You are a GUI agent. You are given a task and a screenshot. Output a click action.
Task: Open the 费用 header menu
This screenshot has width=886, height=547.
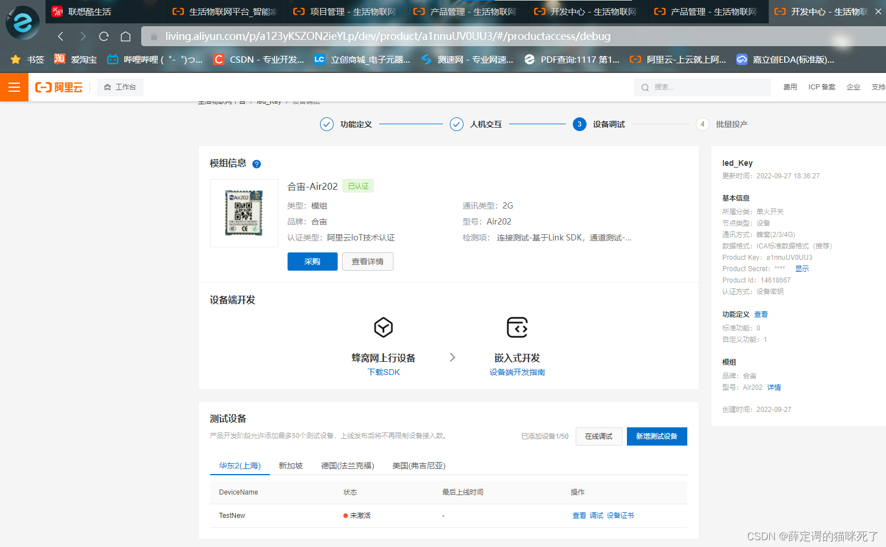(x=790, y=87)
